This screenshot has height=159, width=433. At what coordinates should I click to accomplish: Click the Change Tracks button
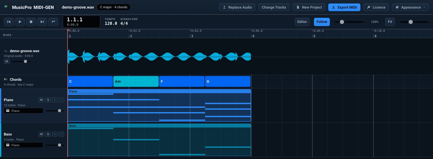pos(274,7)
